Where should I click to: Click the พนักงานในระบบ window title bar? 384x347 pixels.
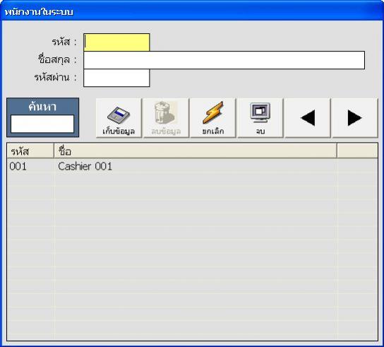[192, 11]
